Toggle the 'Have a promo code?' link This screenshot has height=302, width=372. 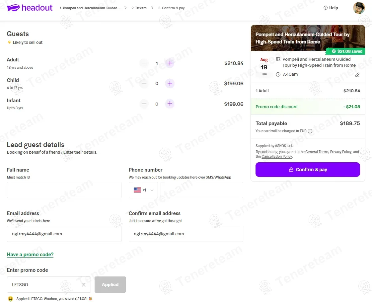click(30, 255)
